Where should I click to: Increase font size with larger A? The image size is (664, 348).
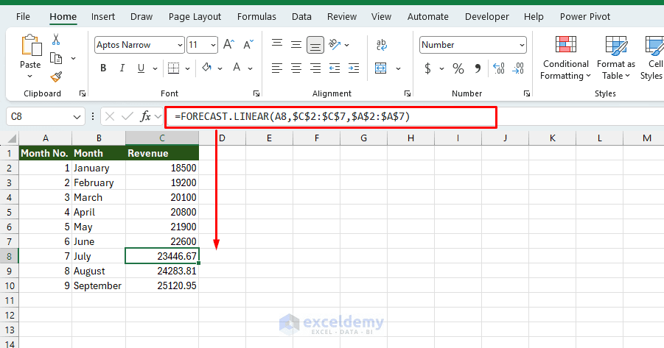(228, 44)
